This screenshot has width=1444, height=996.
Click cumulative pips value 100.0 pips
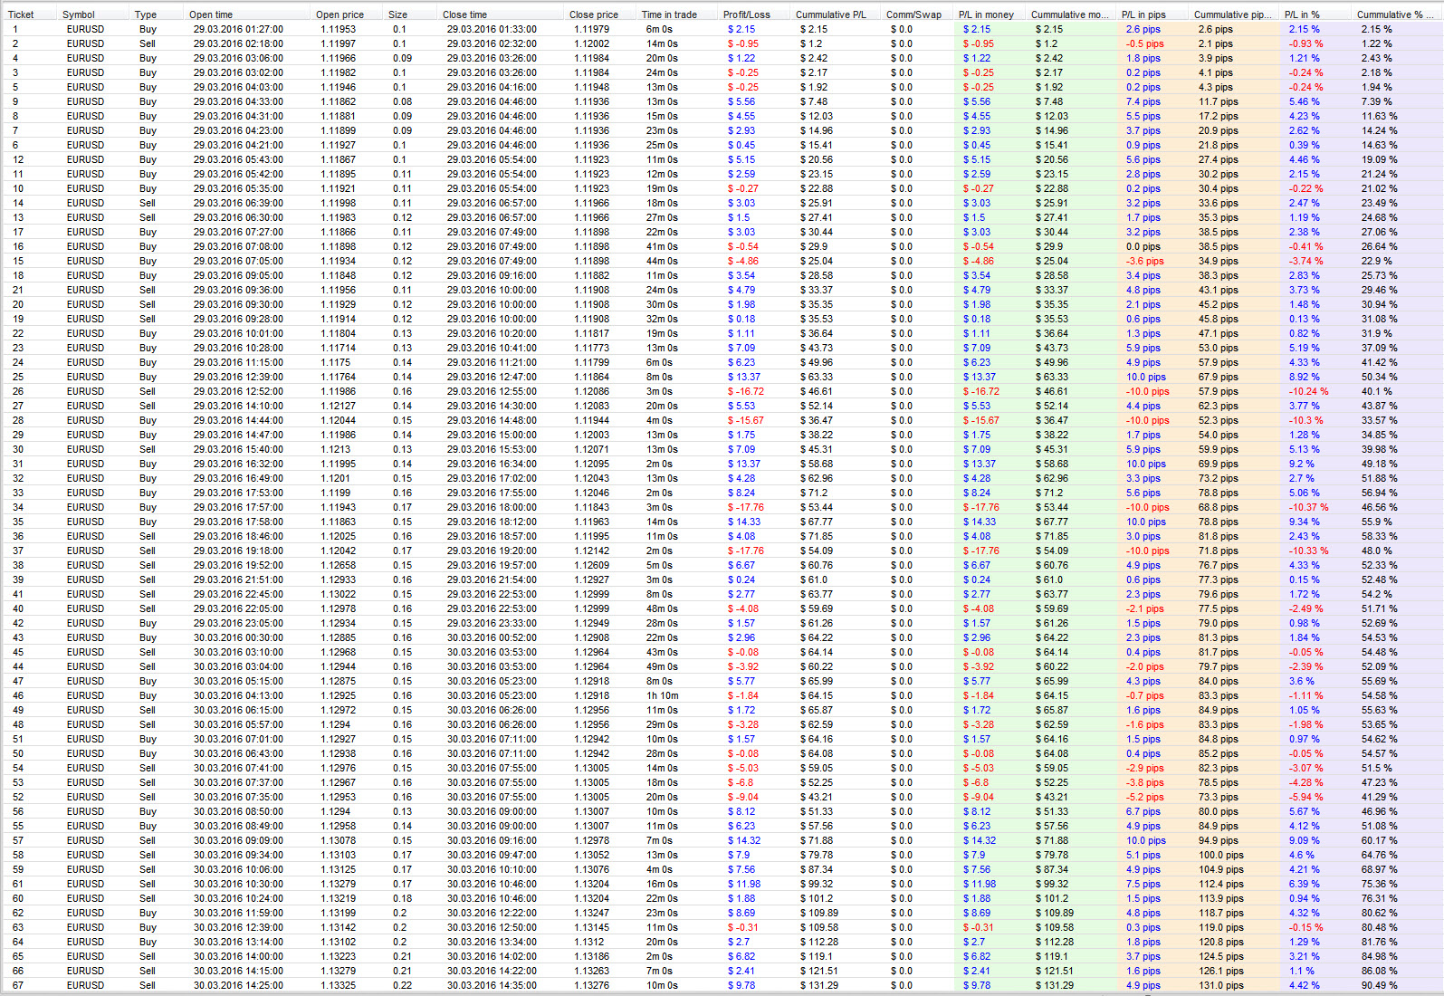click(x=1220, y=855)
